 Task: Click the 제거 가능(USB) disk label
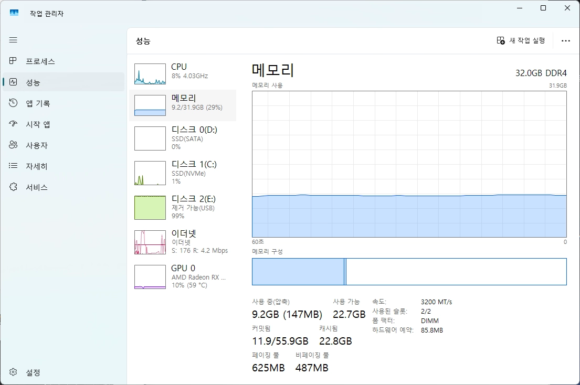tap(193, 208)
